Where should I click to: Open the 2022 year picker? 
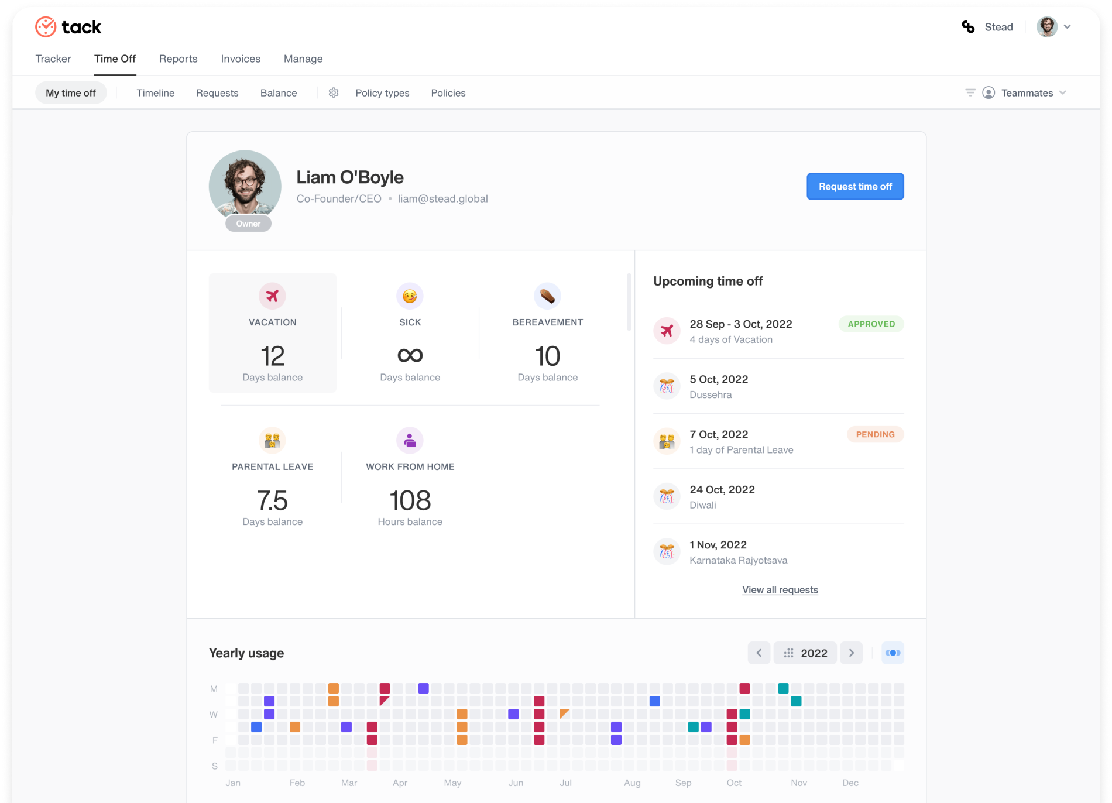point(806,653)
